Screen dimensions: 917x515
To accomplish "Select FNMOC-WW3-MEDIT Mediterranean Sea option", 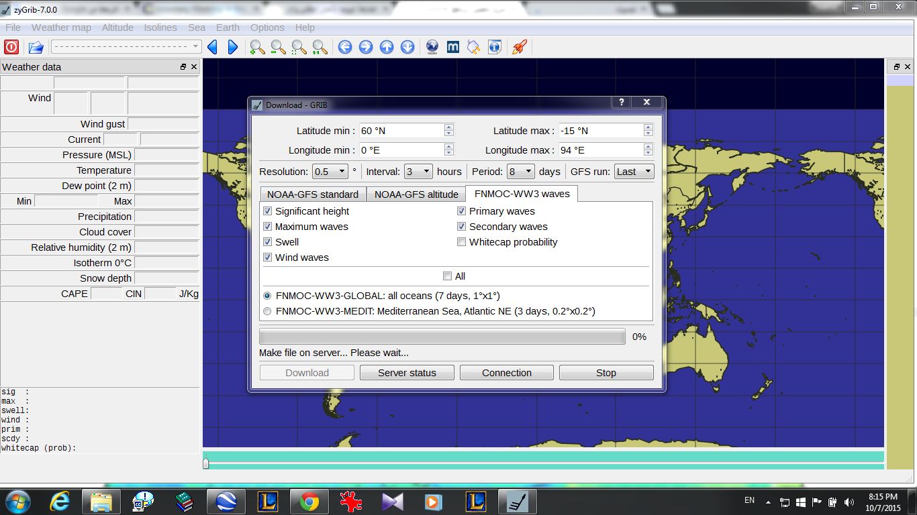I will pos(268,311).
